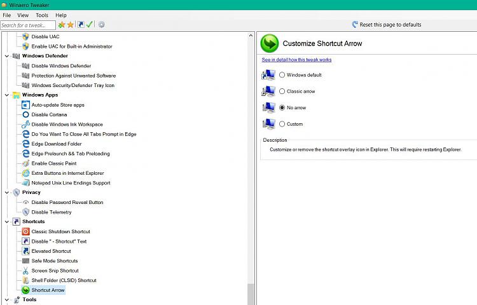Screen dimensions: 477x305
Task: Click the tree scrollbar up arrow
Action: (x=251, y=36)
